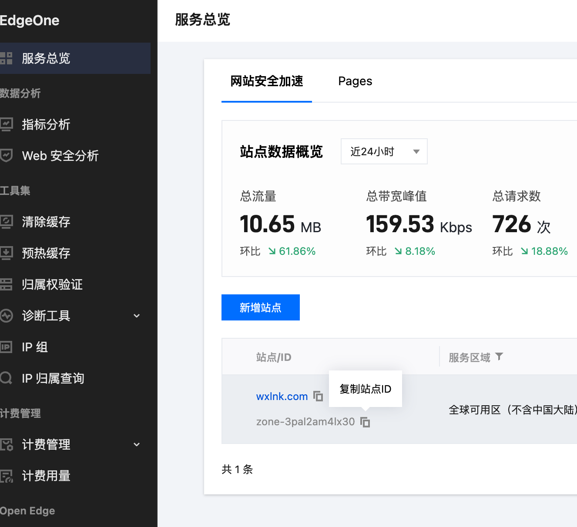Screen dimensions: 577x527
Task: Click the Web 安全分析 shield icon
Action: tap(6, 156)
